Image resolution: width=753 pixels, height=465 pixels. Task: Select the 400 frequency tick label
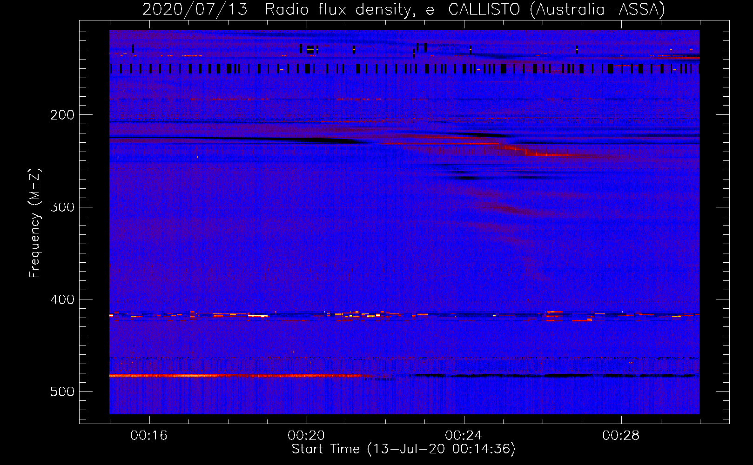tap(62, 299)
